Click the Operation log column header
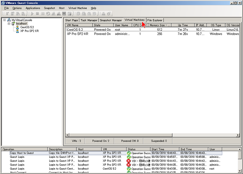Viewport: 243px width, 174px height. pos(25,149)
